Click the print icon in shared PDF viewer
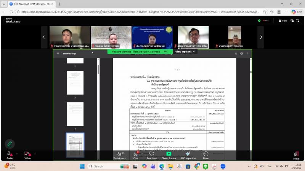Screen dimensions: 305x171 [241, 54]
